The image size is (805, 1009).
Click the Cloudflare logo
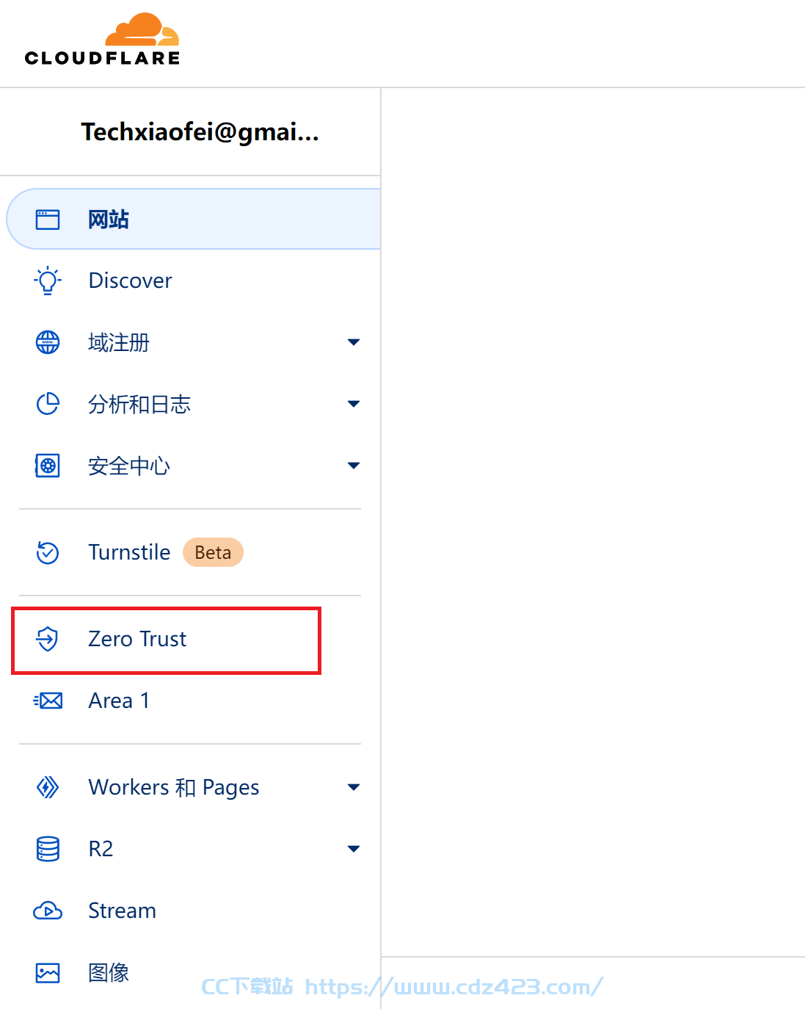pos(102,40)
